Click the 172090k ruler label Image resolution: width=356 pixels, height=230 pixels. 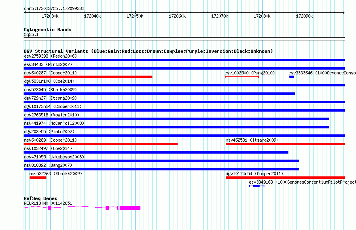click(x=304, y=16)
